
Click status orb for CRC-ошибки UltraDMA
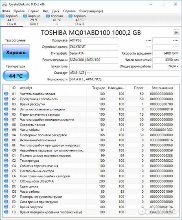tap(6, 181)
